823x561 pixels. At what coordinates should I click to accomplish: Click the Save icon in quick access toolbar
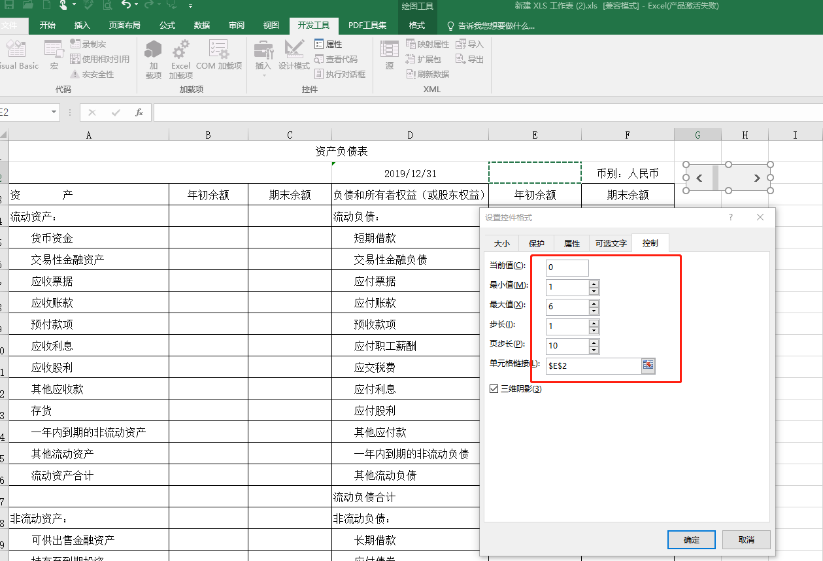(x=9, y=5)
